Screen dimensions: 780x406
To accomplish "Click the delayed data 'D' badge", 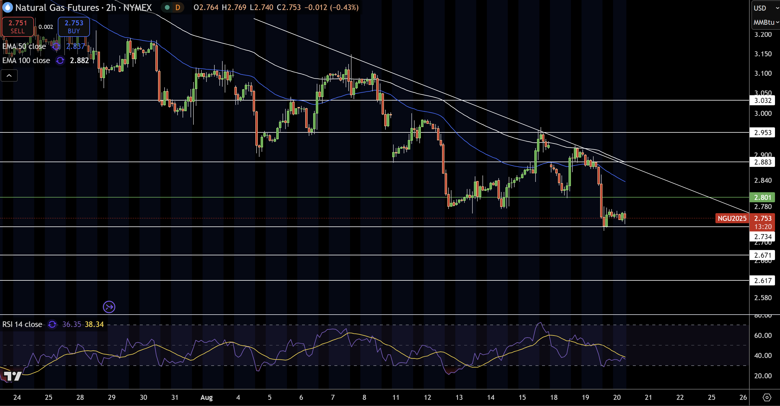I will (178, 7).
